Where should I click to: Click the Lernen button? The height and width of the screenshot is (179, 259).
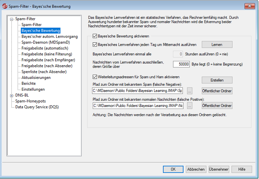click(x=217, y=44)
